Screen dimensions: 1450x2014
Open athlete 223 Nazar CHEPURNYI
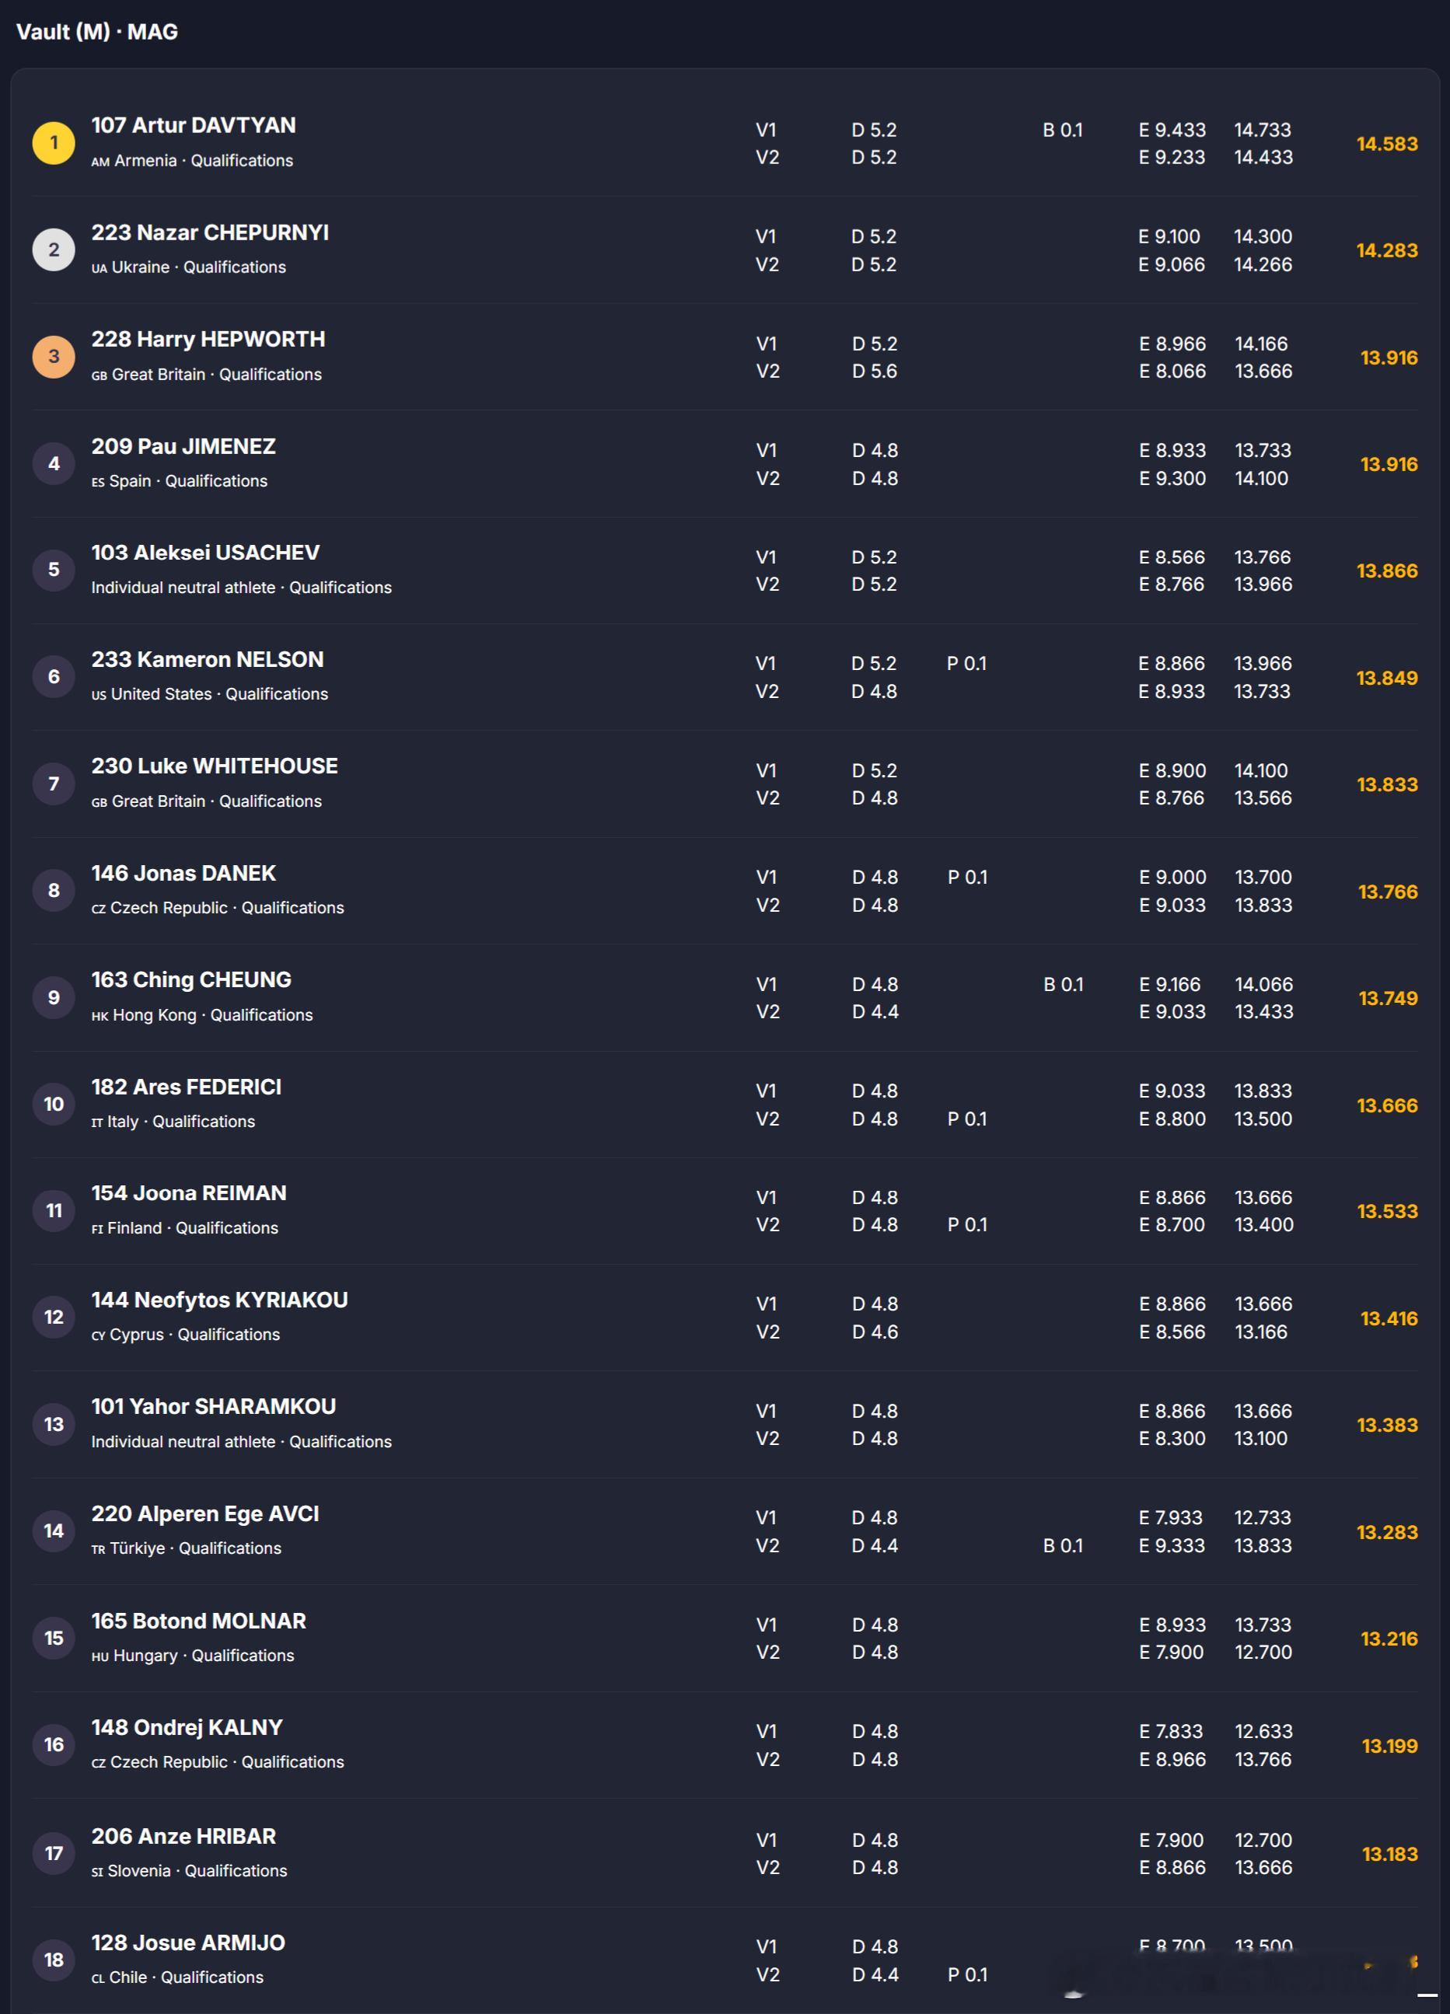210,232
